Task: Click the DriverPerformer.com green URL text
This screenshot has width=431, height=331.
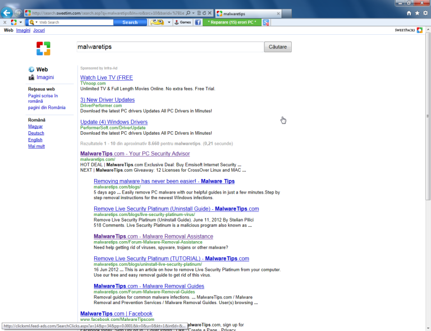Action: coord(101,105)
